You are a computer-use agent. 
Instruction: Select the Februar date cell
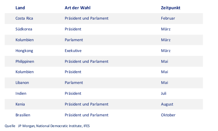pos(168,18)
